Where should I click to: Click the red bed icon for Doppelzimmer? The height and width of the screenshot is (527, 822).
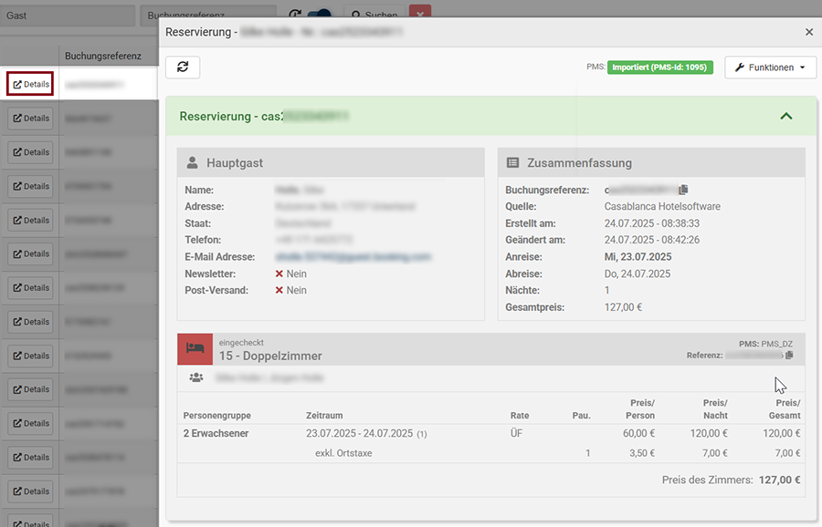pyautogui.click(x=195, y=349)
